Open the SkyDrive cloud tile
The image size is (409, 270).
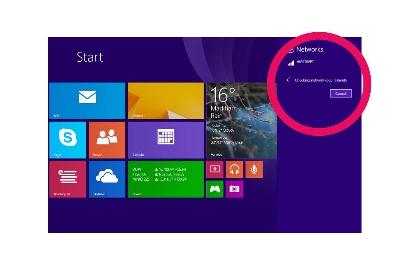(107, 179)
